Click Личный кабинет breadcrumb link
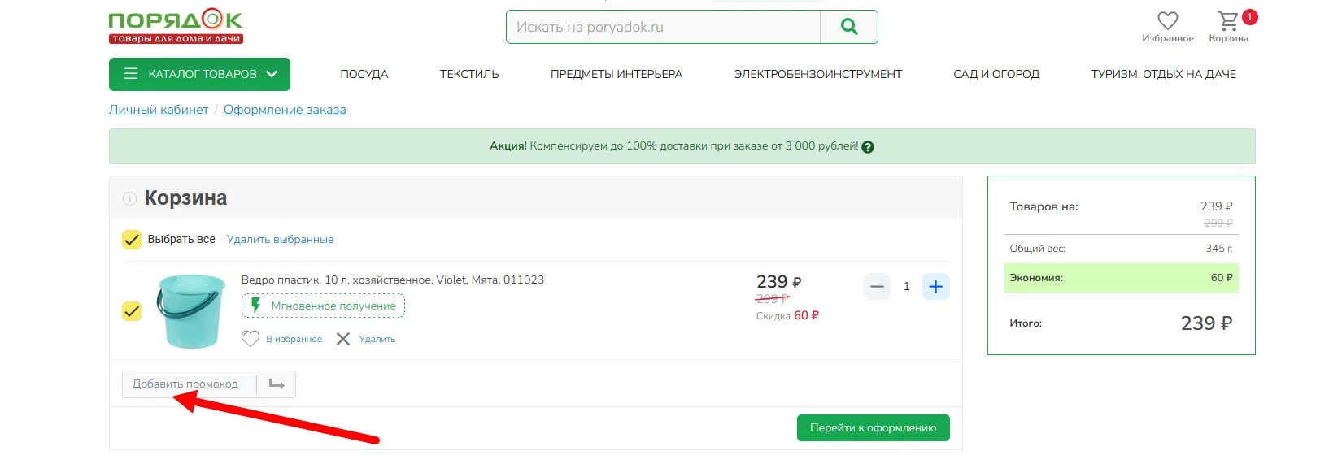 click(x=159, y=110)
